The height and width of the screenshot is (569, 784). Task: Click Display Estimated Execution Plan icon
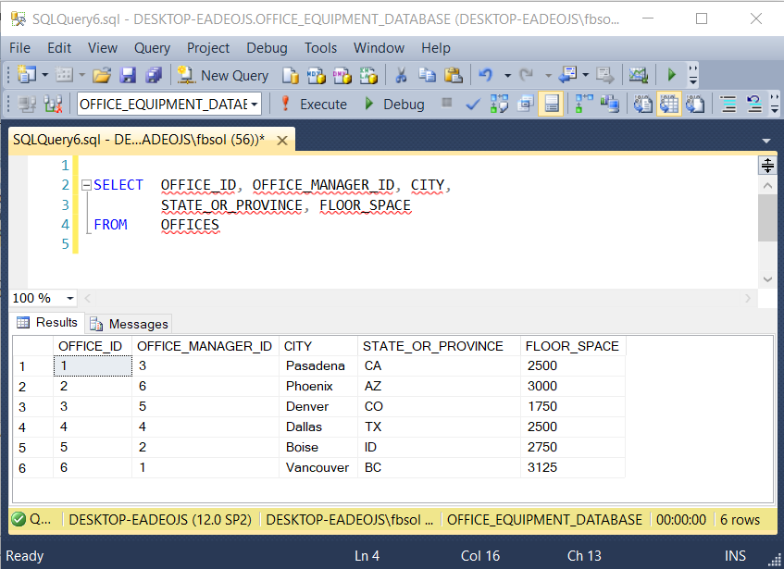[x=499, y=105]
